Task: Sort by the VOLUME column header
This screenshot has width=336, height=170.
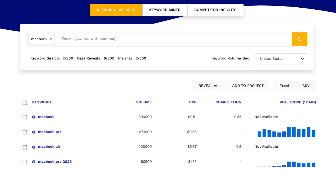Action: [144, 102]
